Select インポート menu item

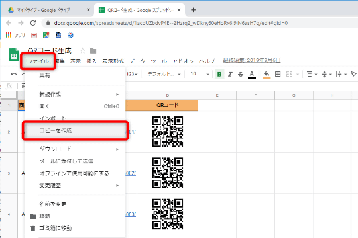pyautogui.click(x=75, y=118)
